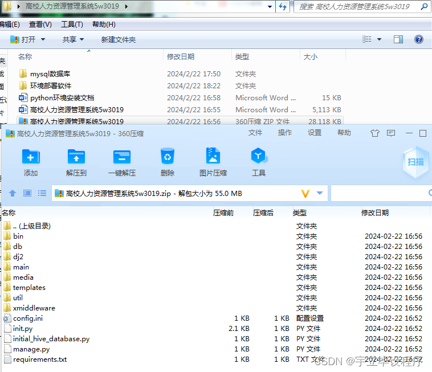Image resolution: width=432 pixels, height=372 pixels.
Task: Click the 一键解压 one-click extract icon
Action: click(x=122, y=157)
